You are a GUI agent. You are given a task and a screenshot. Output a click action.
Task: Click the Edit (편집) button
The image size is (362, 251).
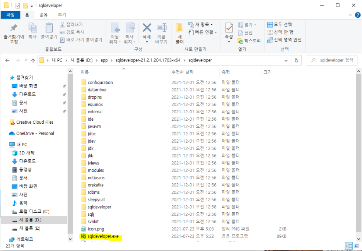click(245, 33)
